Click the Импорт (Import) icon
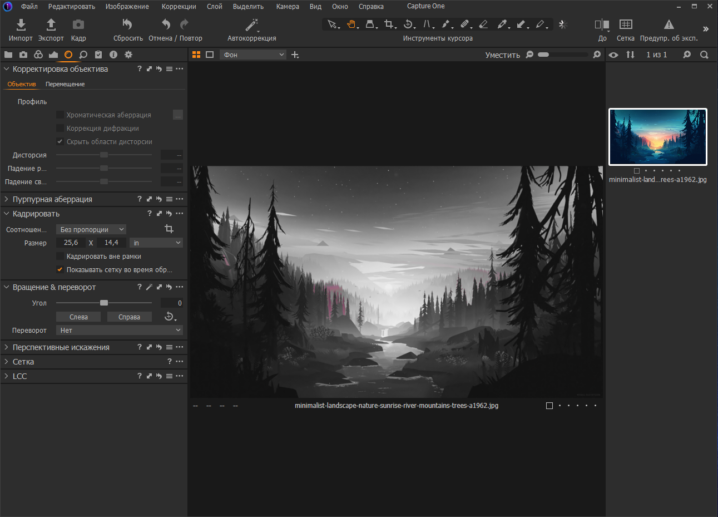This screenshot has height=517, width=718. (x=21, y=24)
